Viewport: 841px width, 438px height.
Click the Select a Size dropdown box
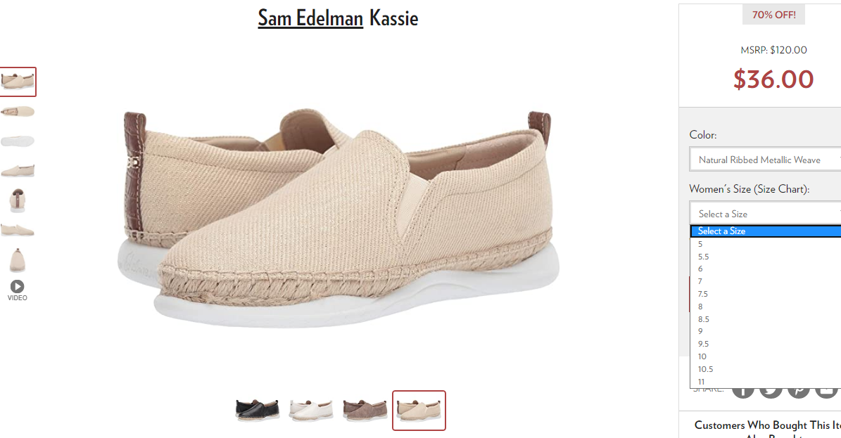point(766,213)
